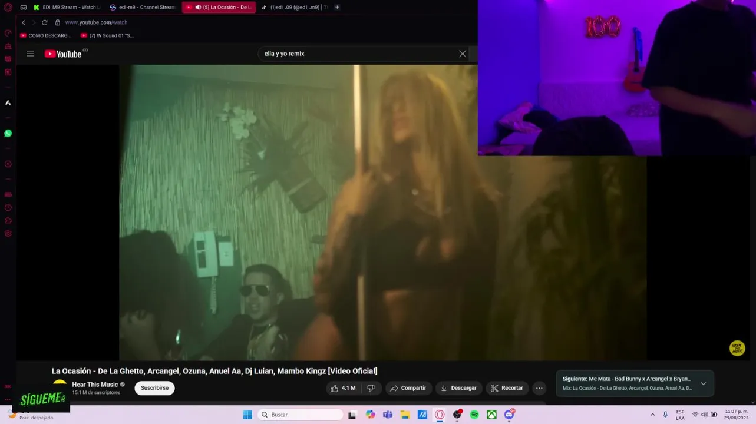Open History clock icon in sidebar
This screenshot has width=756, height=424.
tap(8, 207)
